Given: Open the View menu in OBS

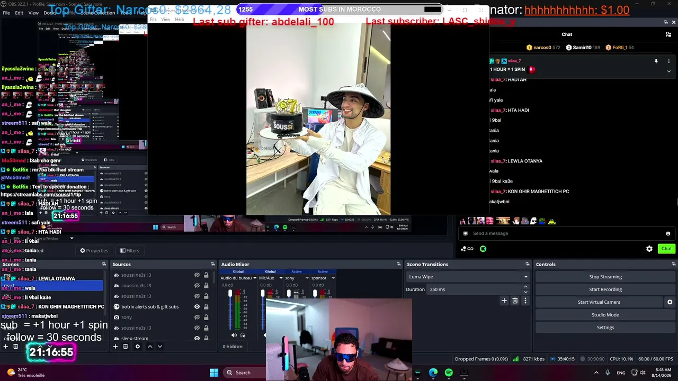Looking at the screenshot, I should (33, 13).
